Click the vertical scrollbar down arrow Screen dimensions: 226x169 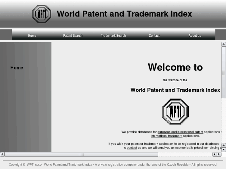[x=224, y=149]
